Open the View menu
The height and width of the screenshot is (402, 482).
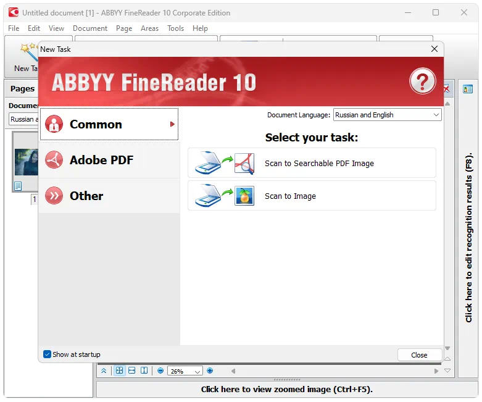(x=56, y=28)
